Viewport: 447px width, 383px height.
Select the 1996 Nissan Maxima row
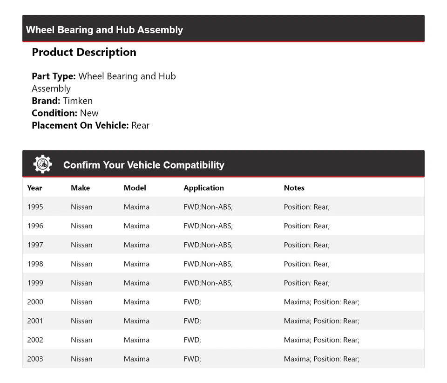pos(223,226)
